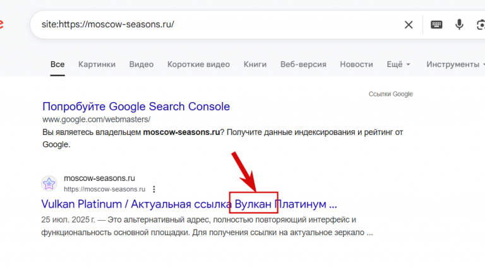The width and height of the screenshot is (485, 268).
Task: Start voice search with microphone icon
Action: coord(459,25)
